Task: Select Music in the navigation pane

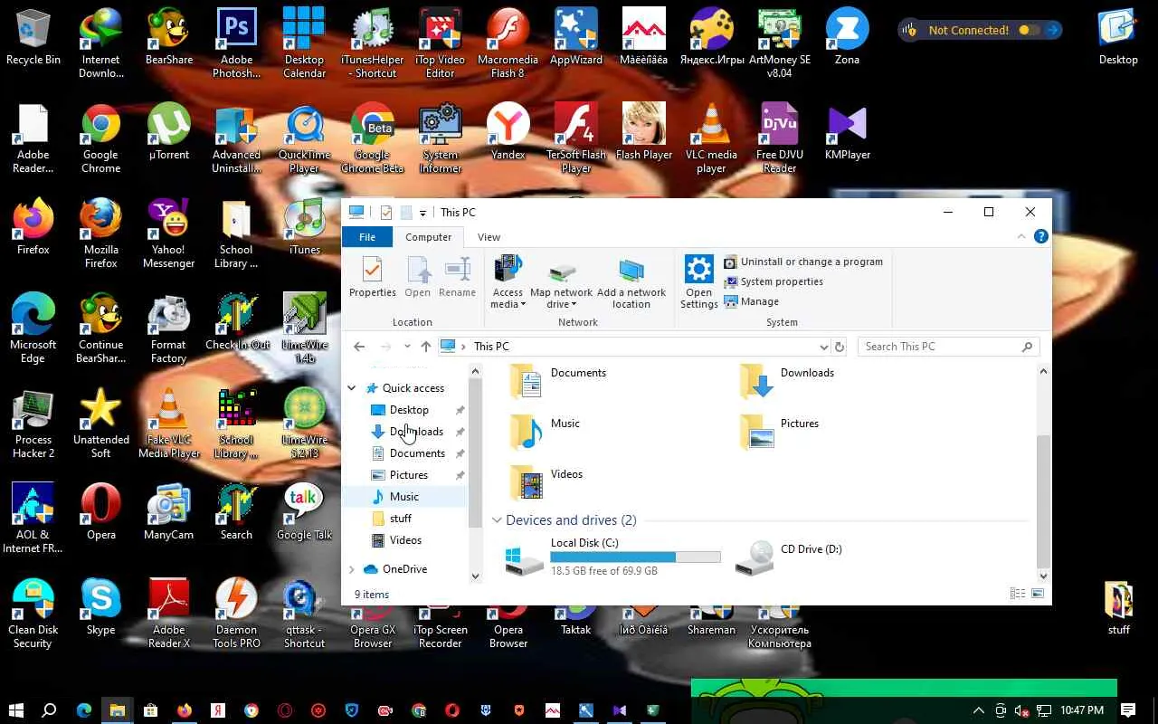Action: 404,497
